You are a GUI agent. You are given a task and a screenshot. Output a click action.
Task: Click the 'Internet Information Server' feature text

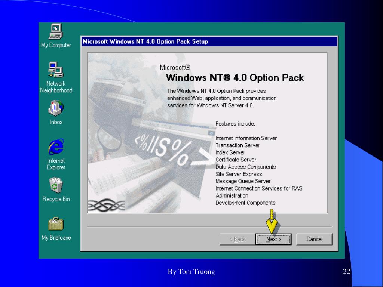click(246, 138)
